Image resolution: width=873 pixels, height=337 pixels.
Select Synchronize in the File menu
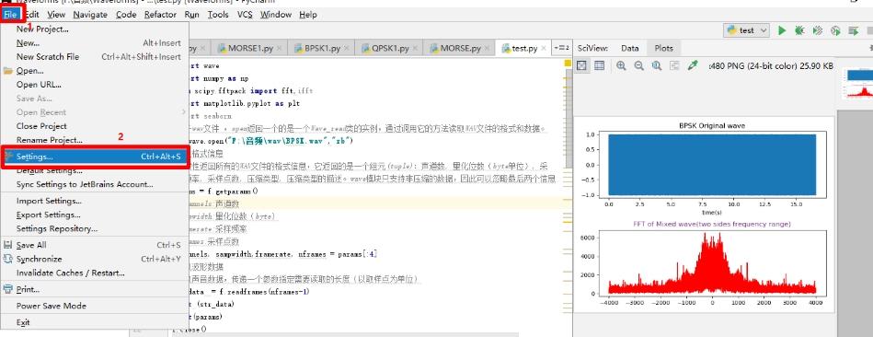coord(94,259)
